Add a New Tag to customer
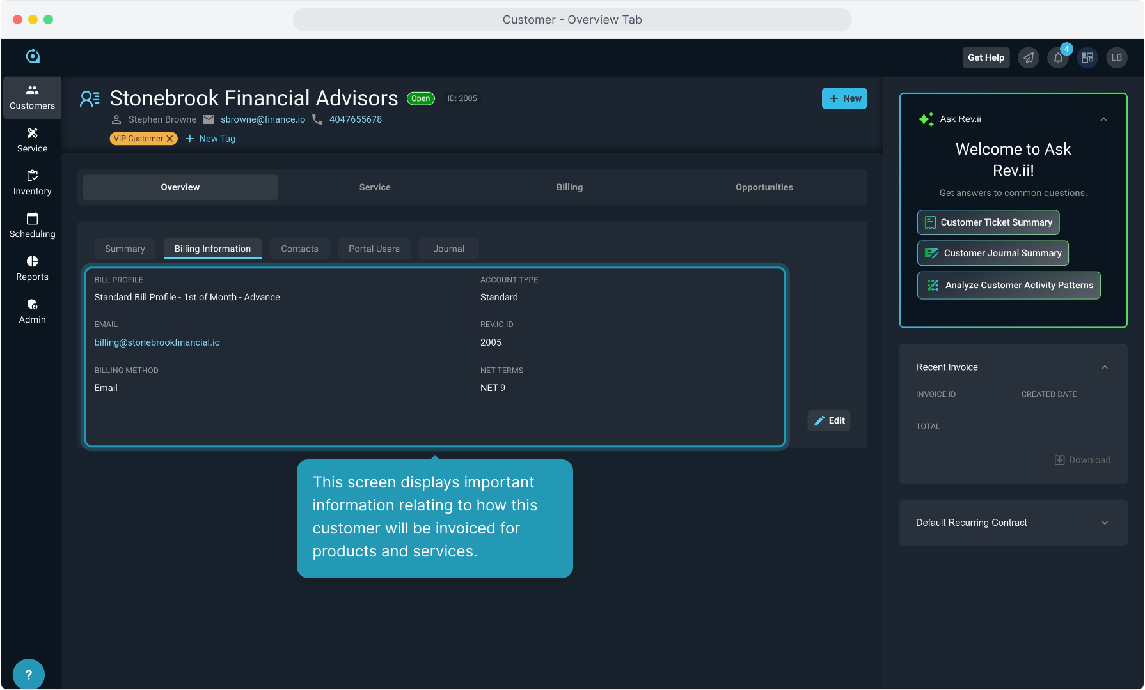Screen dimensions: 1145x690 tap(210, 139)
